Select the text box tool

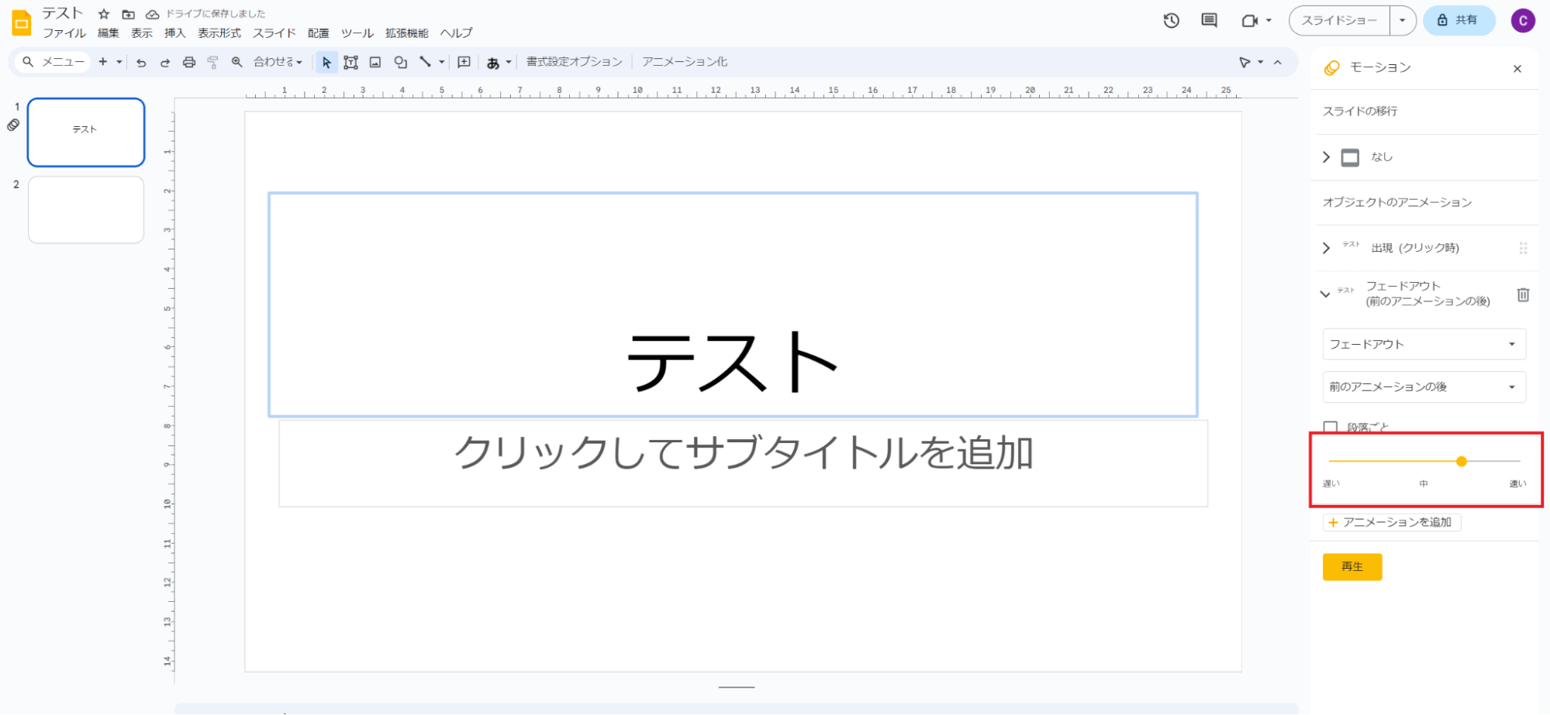(x=351, y=63)
